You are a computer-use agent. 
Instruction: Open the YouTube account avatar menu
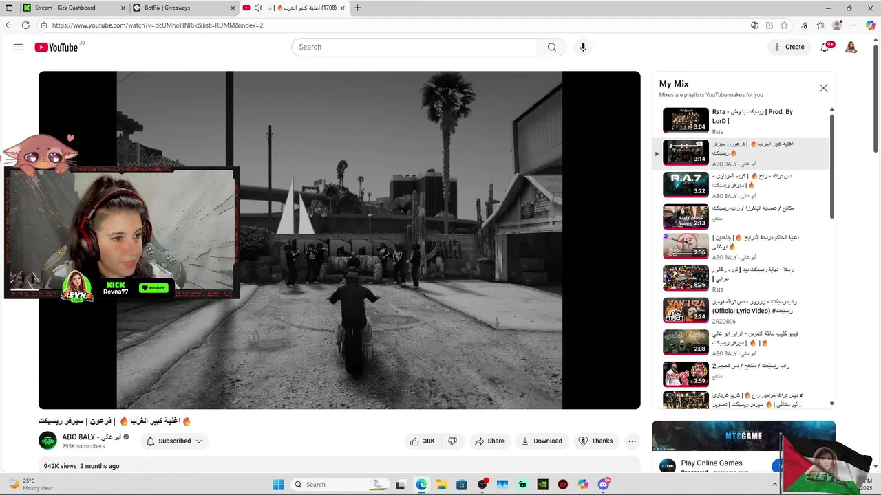click(851, 47)
